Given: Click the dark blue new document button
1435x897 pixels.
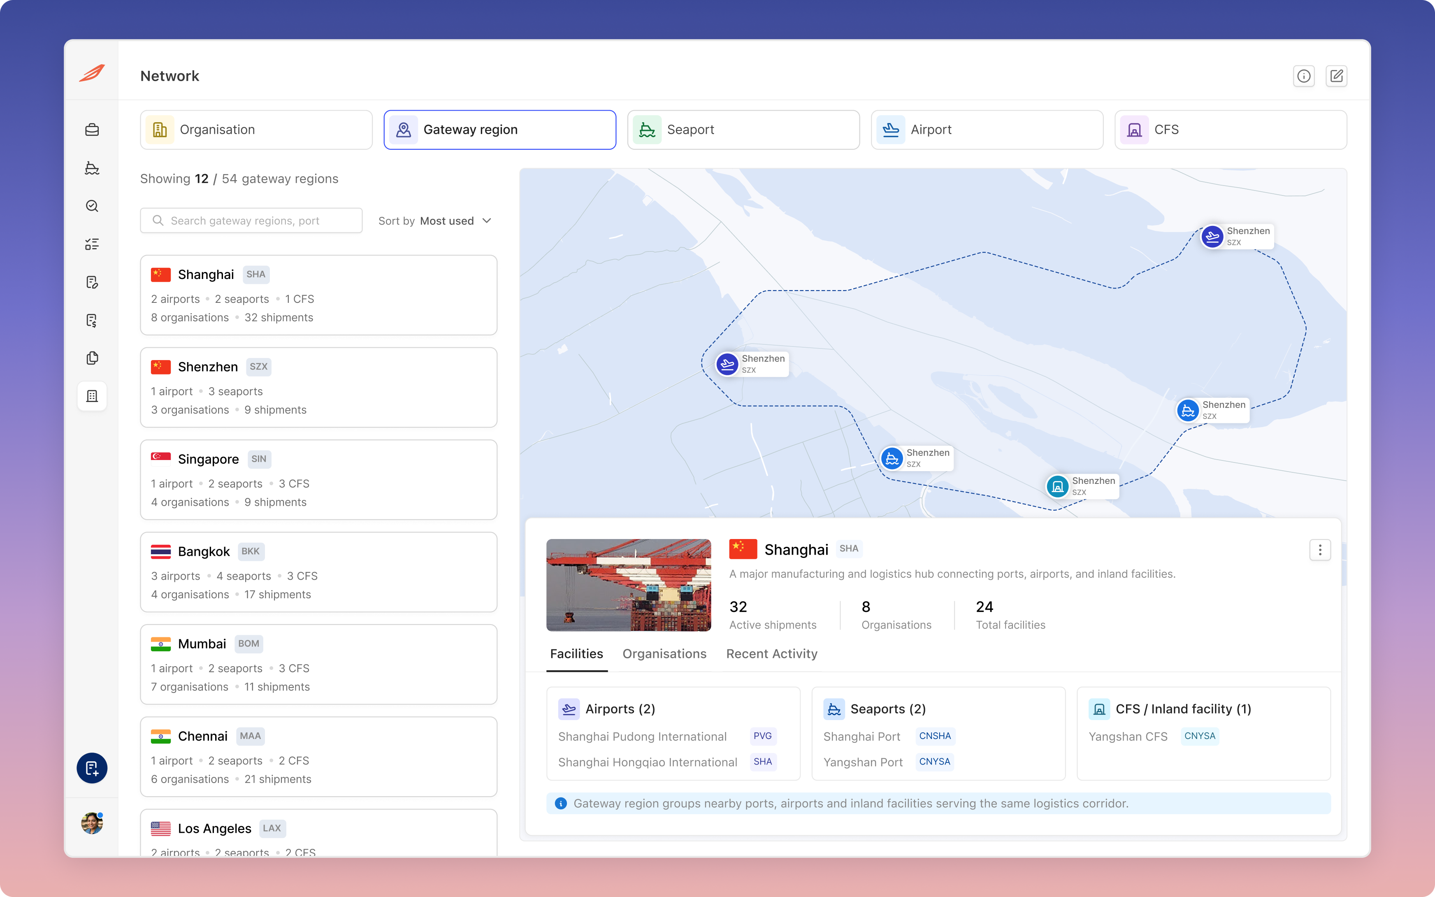Looking at the screenshot, I should [x=92, y=768].
